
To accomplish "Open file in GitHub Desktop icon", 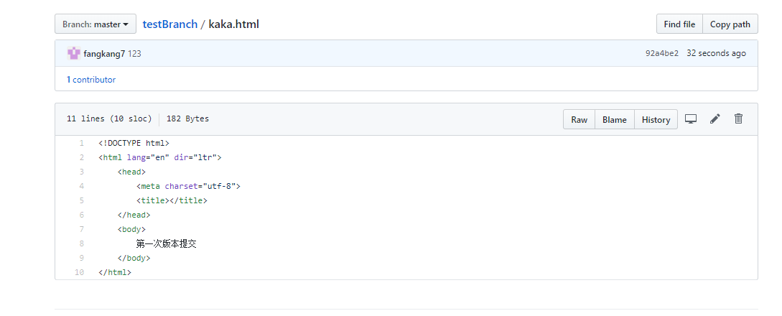I will click(x=690, y=119).
